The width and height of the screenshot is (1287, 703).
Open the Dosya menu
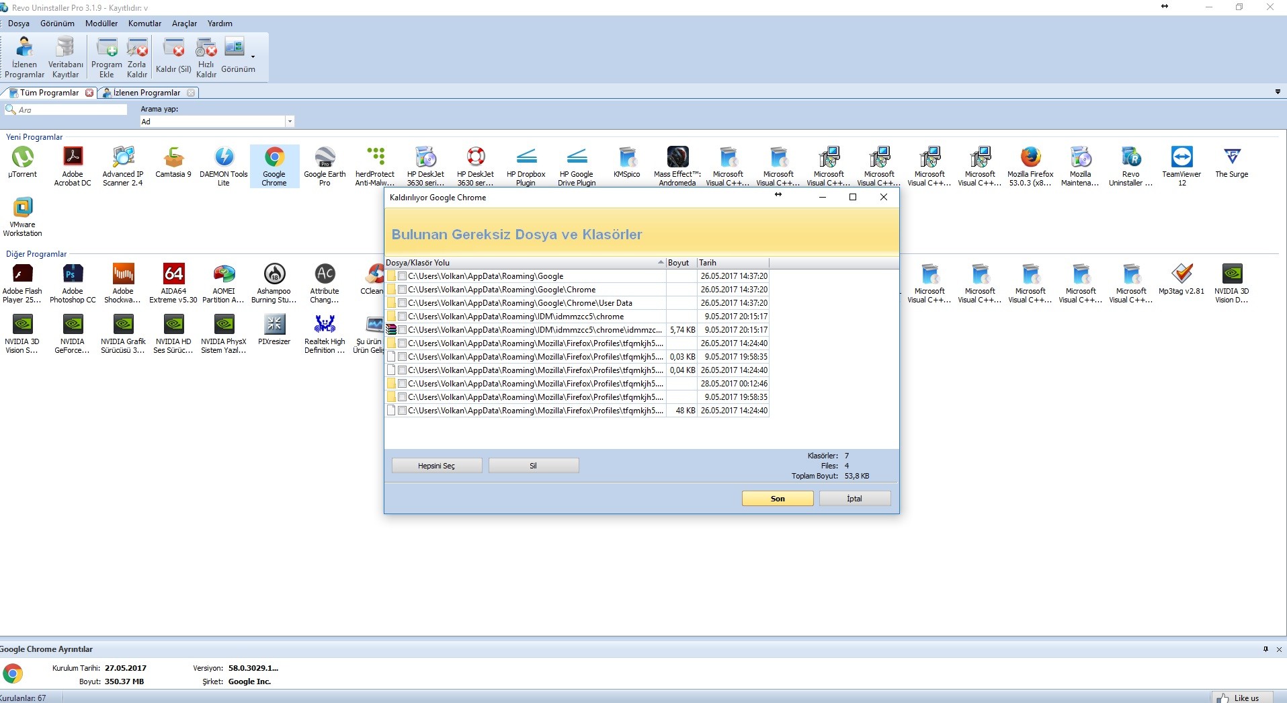(19, 24)
